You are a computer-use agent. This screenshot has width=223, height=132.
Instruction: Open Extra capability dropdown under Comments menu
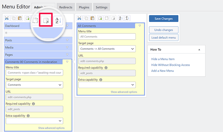click(34, 121)
